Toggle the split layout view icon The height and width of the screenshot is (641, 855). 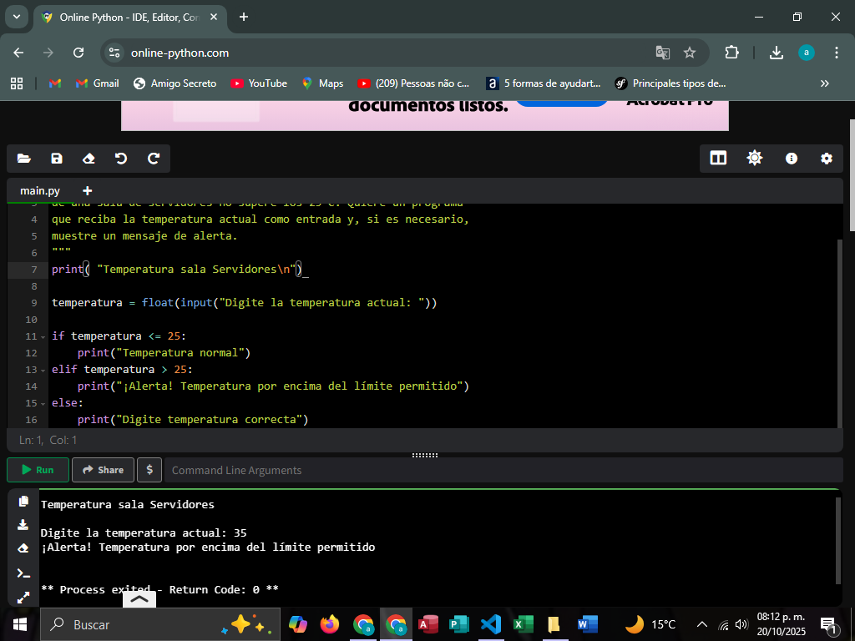718,159
